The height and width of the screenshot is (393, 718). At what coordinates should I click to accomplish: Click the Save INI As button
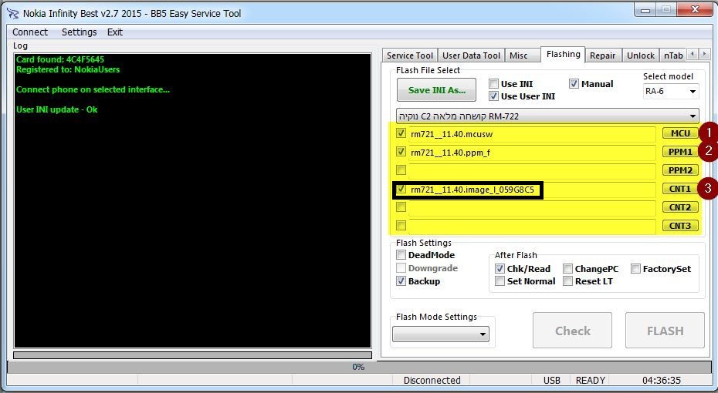(x=436, y=90)
